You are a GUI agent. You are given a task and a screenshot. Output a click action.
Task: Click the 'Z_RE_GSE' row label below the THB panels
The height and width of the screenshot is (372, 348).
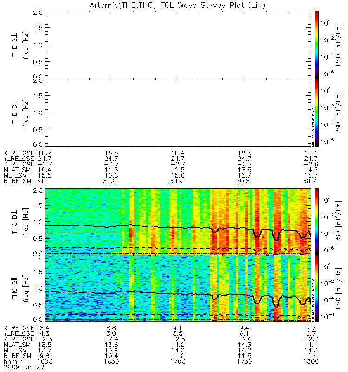(x=19, y=164)
